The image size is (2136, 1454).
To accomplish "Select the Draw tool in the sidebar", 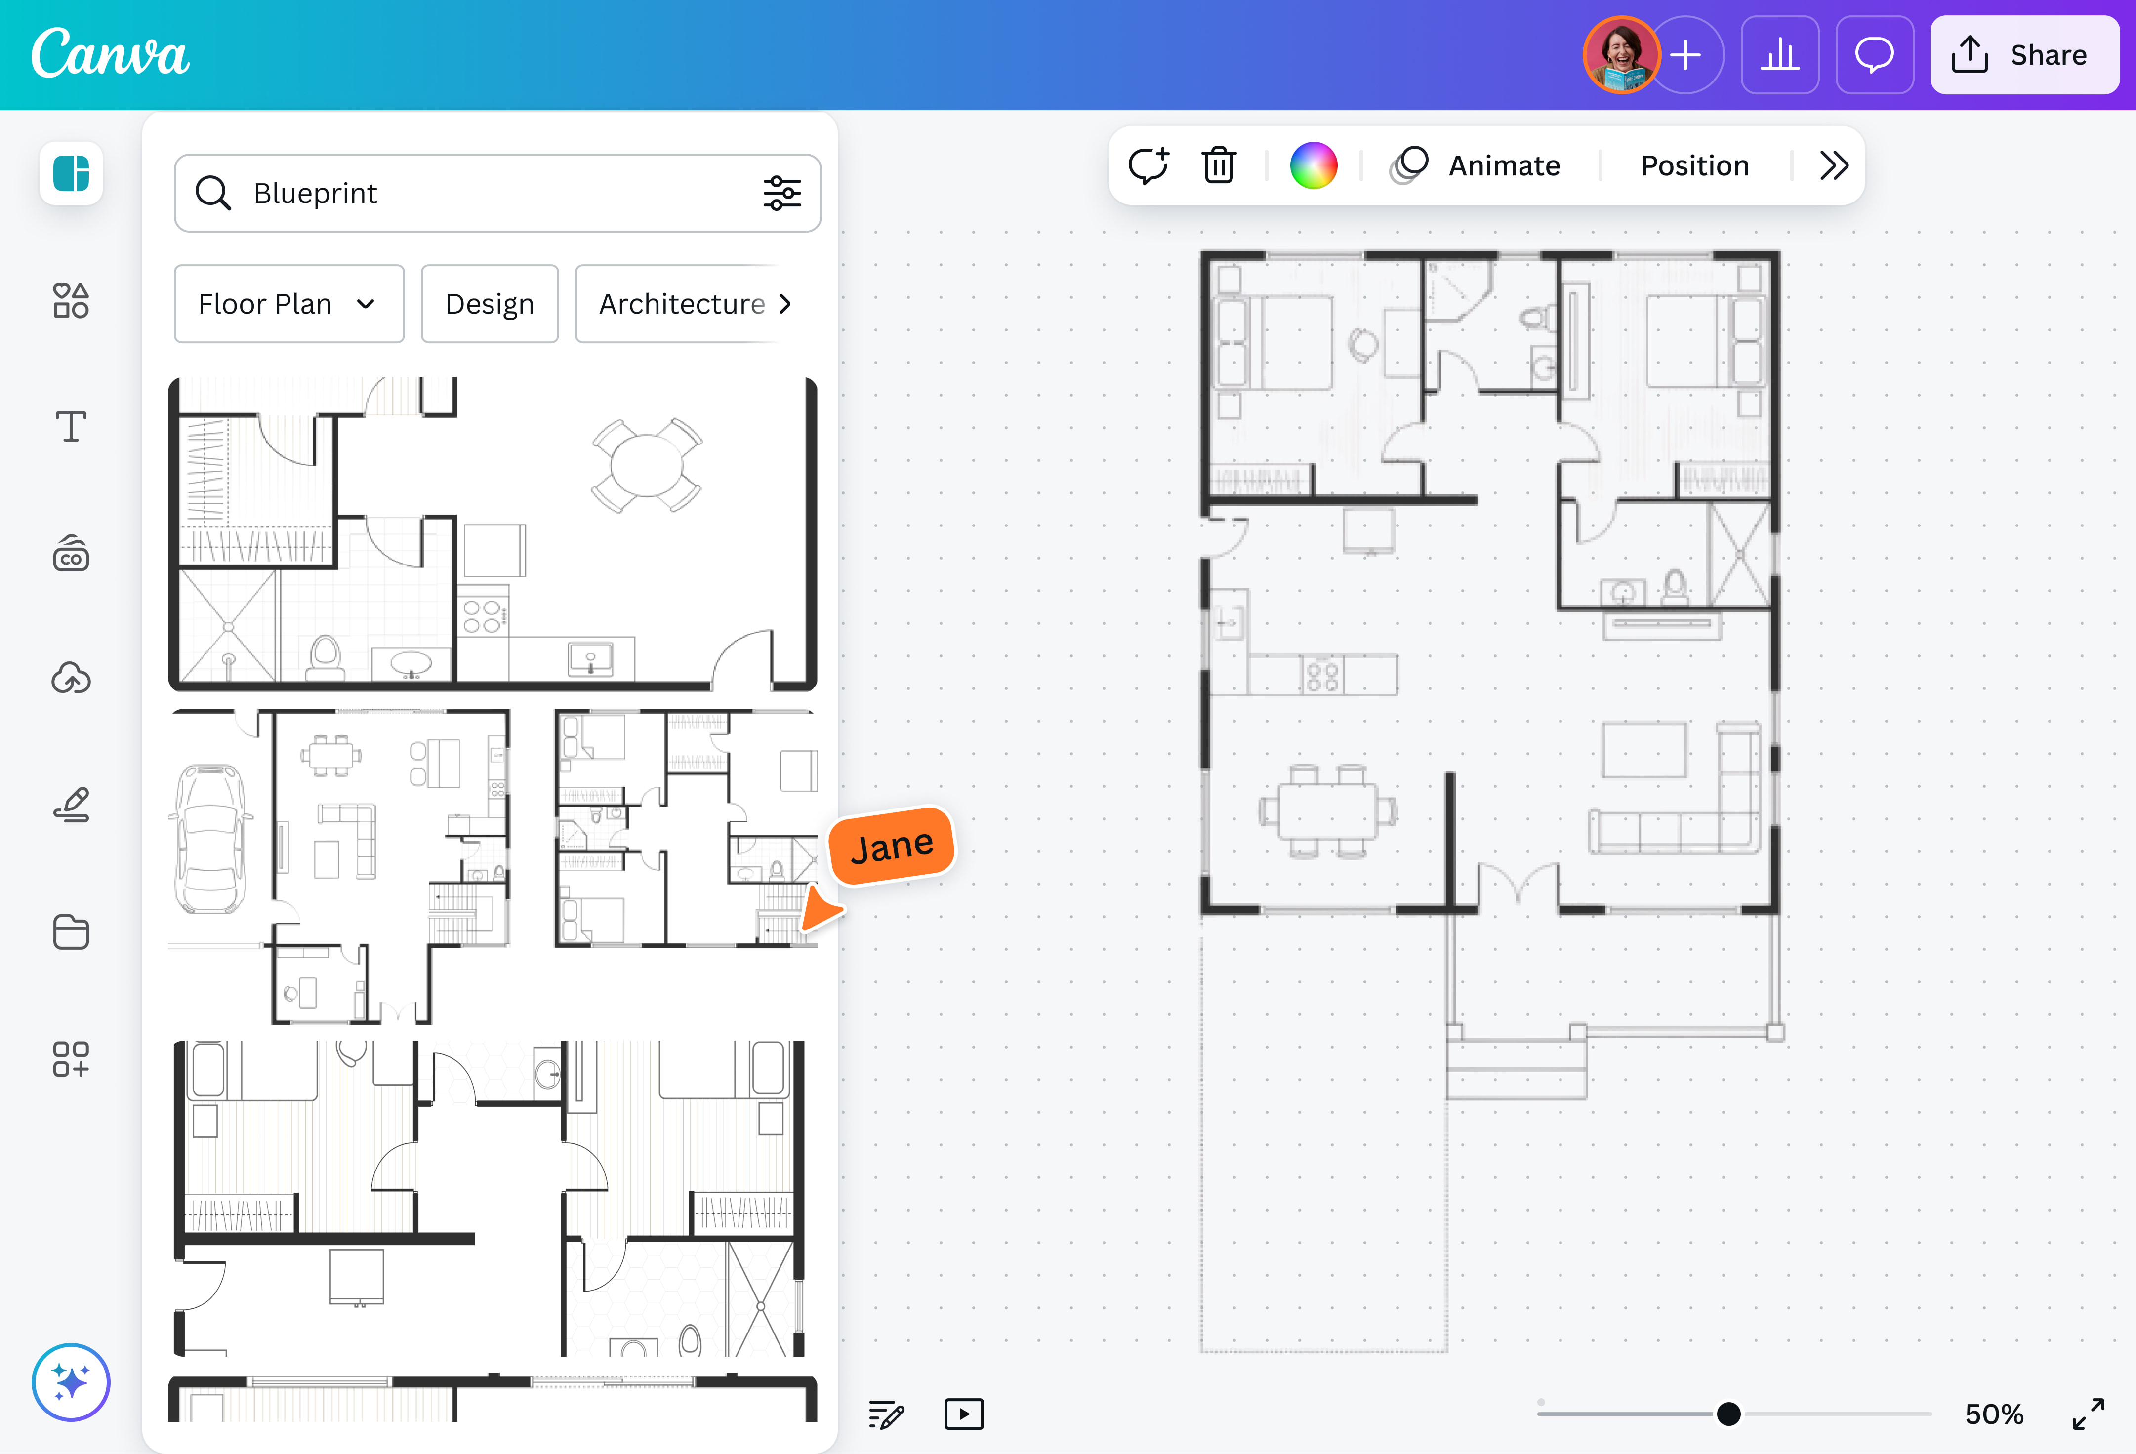I will 71,804.
